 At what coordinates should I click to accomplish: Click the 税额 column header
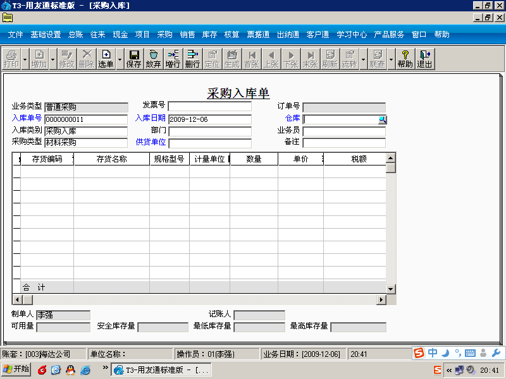[355, 159]
